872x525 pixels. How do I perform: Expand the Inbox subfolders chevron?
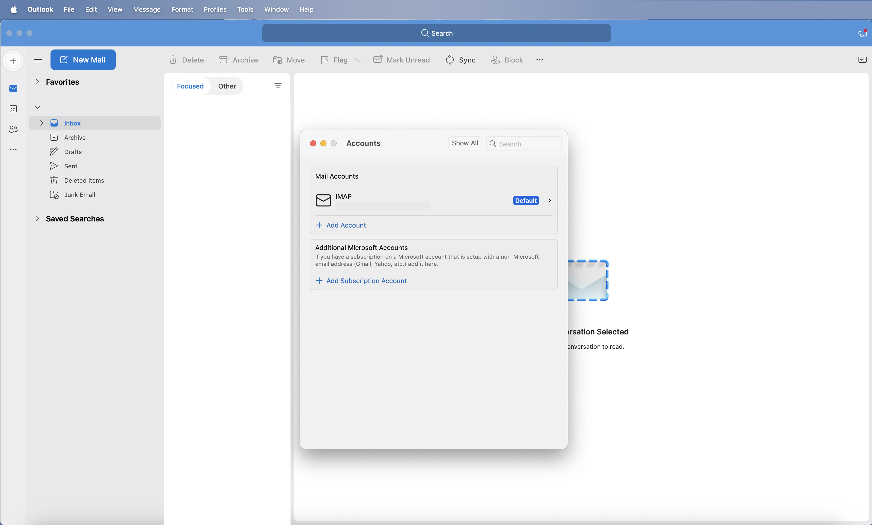(x=42, y=123)
